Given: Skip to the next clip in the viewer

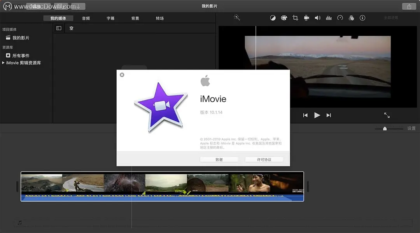Looking at the screenshot, I should [329, 115].
